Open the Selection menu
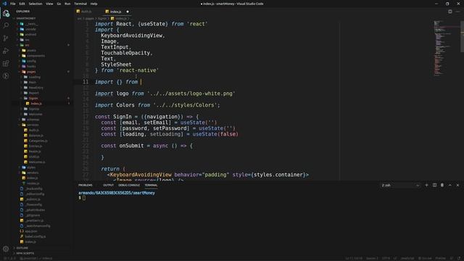Image resolution: width=464 pixels, height=261 pixels. (x=36, y=4)
